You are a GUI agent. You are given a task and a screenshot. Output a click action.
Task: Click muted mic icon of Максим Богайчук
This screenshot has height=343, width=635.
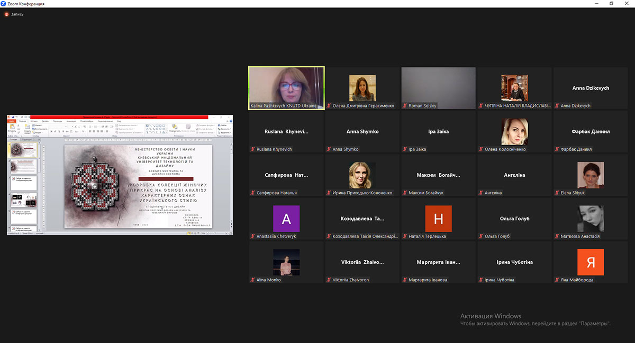(405, 193)
